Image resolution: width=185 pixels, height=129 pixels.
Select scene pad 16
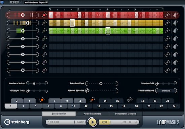click(x=117, y=101)
